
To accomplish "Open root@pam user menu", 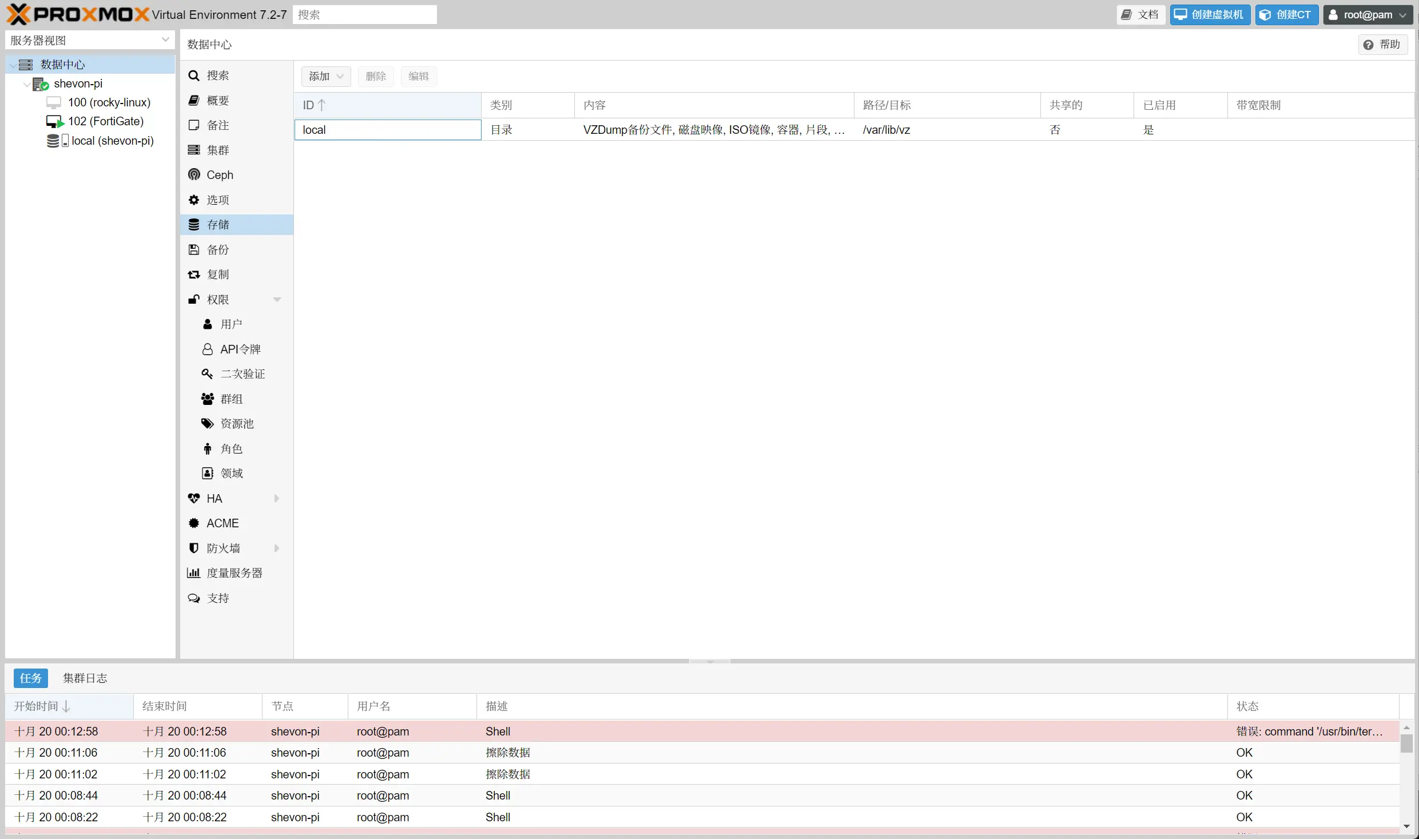I will [1368, 15].
